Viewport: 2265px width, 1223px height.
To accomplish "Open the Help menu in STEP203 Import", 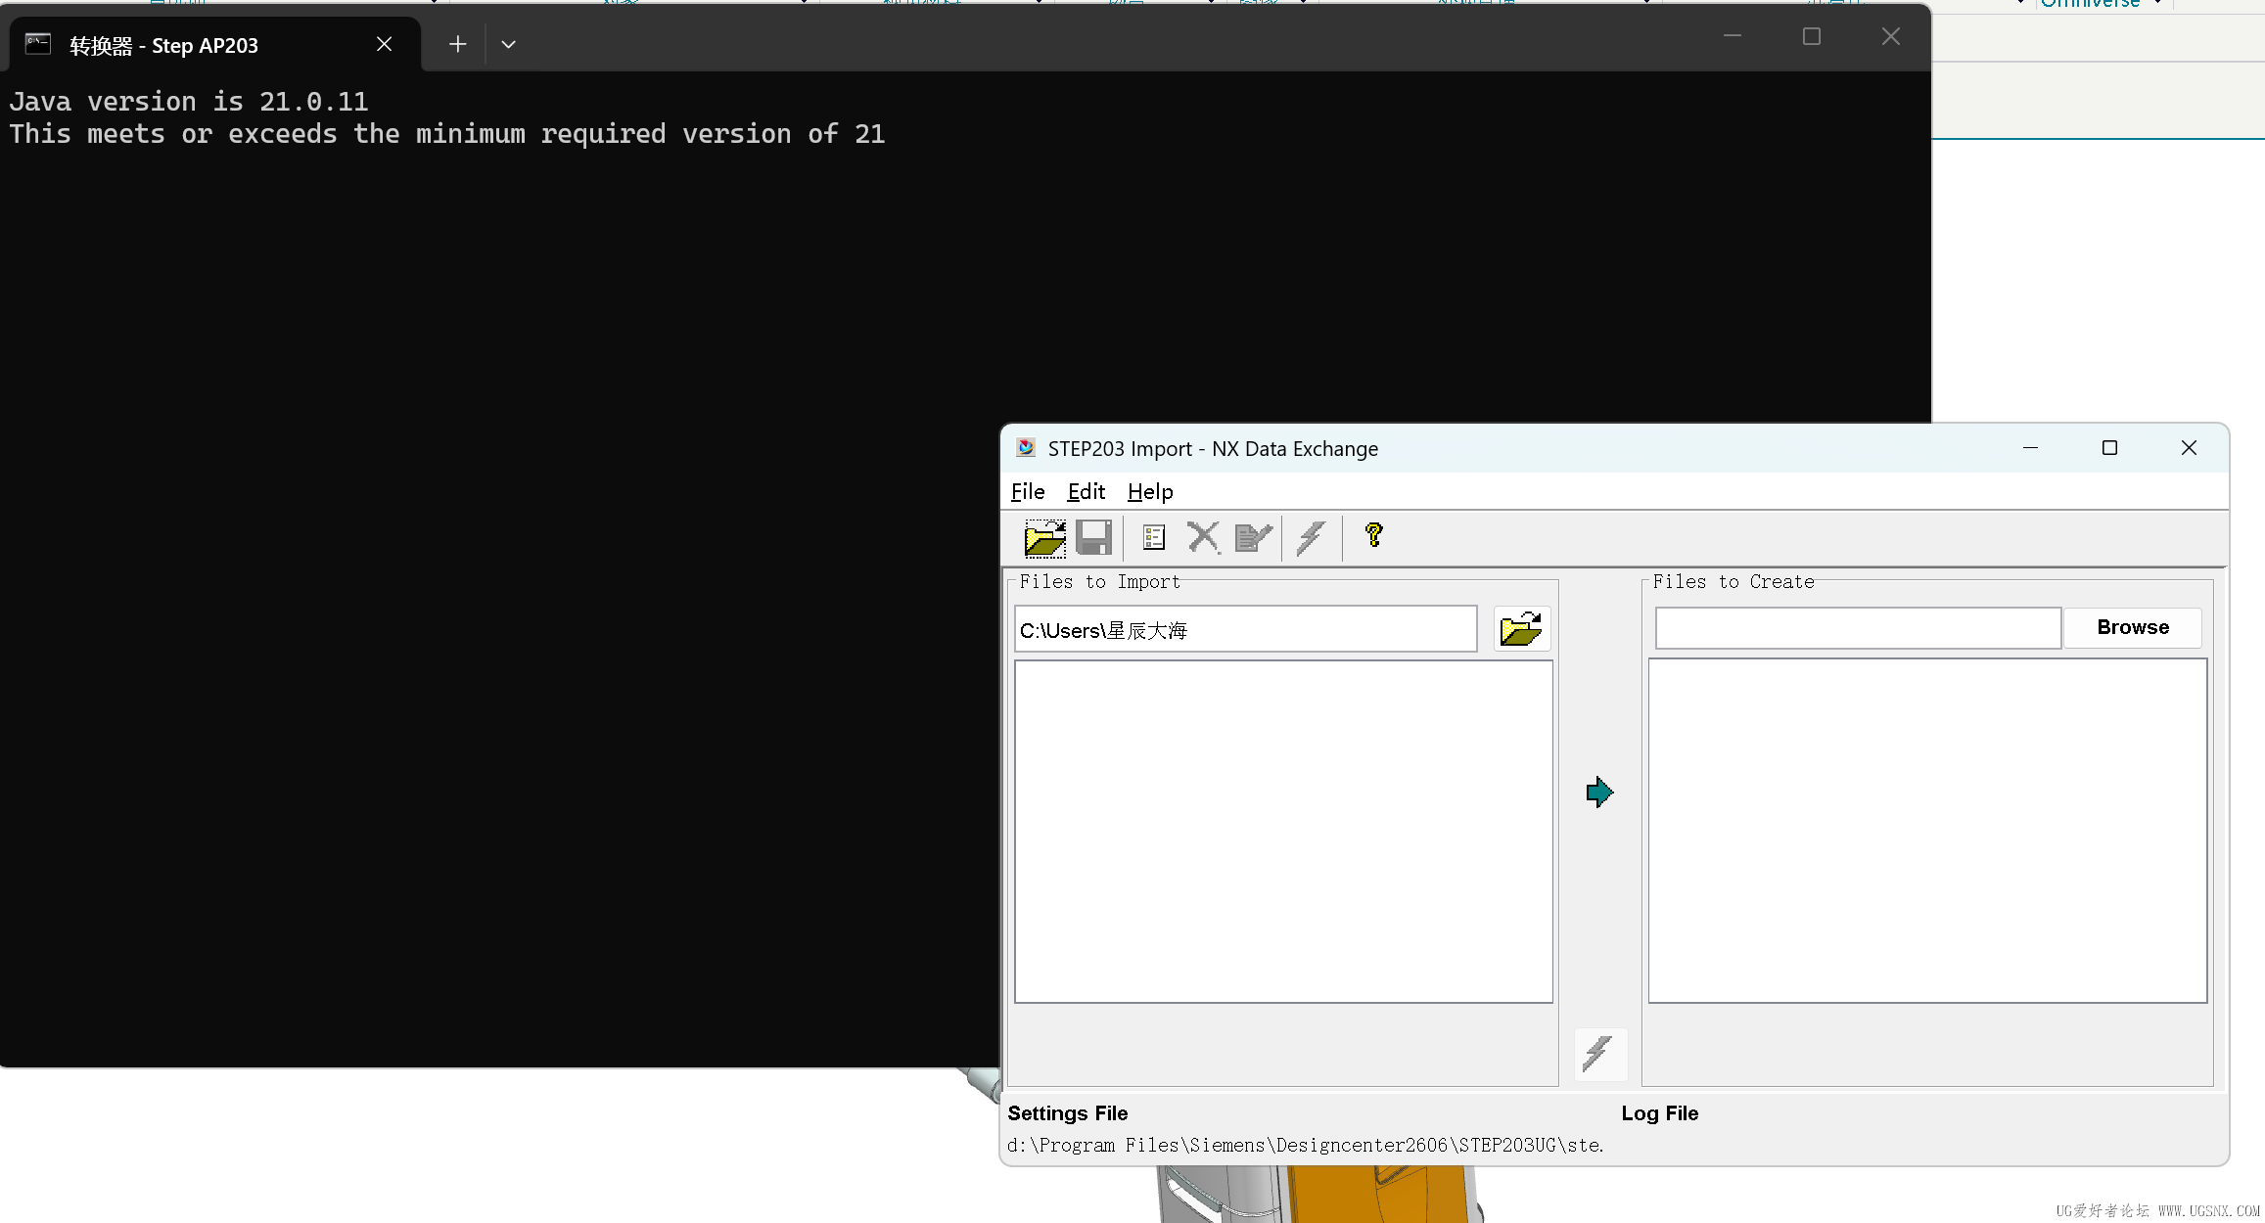I will (x=1150, y=491).
